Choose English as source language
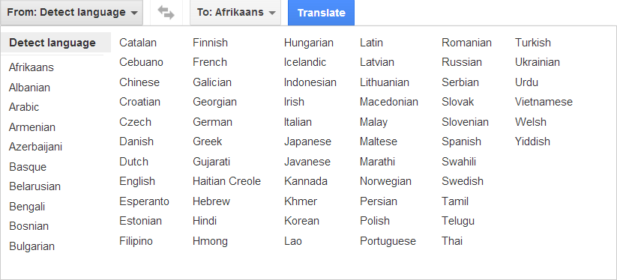The image size is (617, 280). pos(137,181)
